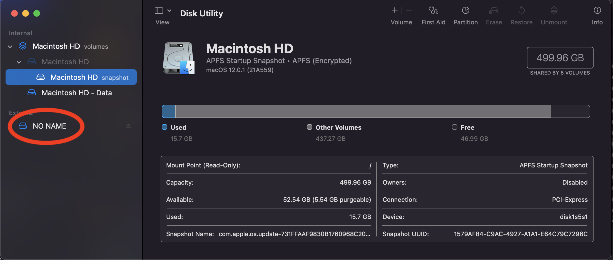The image size is (613, 260).
Task: Click the snapshot row drive icon
Action: 41,77
